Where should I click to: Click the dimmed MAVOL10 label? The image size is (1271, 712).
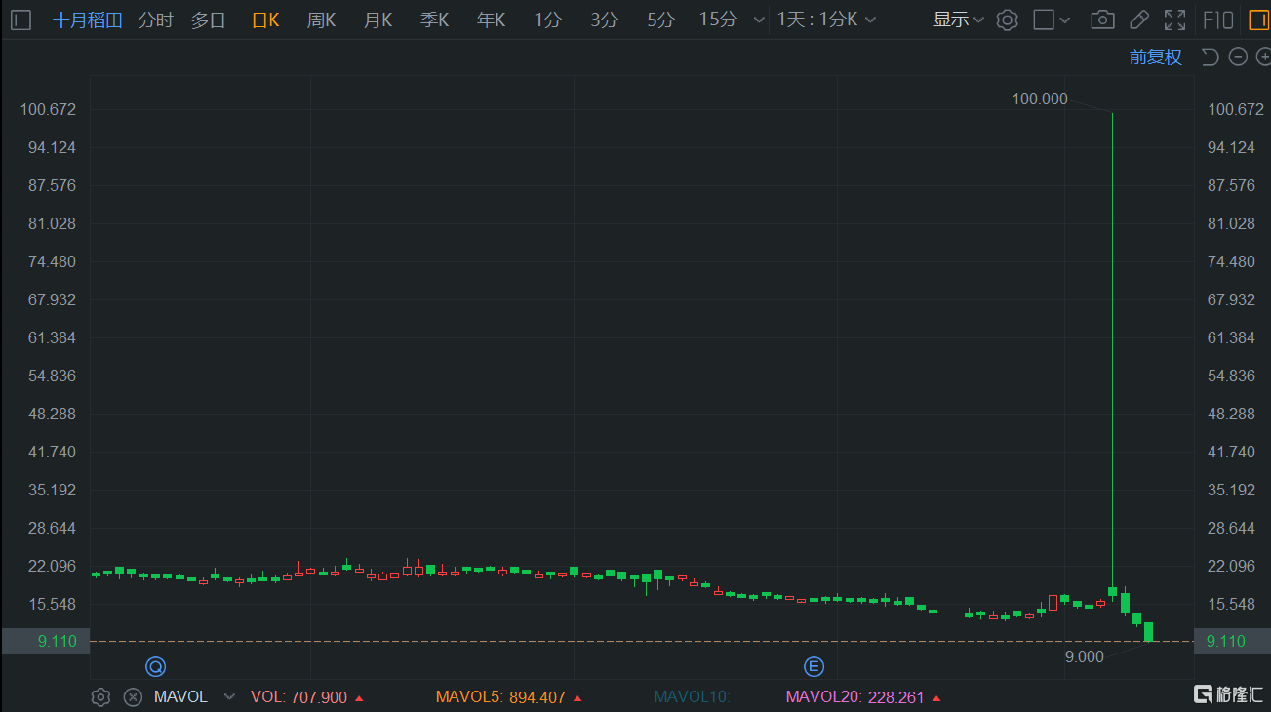(x=692, y=697)
